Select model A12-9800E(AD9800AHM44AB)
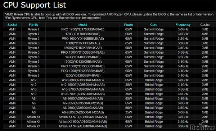This screenshot has height=131, width=216. tap(83, 85)
